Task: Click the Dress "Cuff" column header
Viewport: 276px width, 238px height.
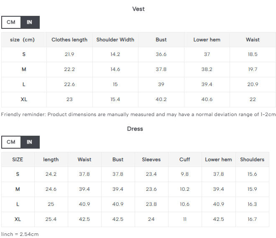Action: click(185, 160)
